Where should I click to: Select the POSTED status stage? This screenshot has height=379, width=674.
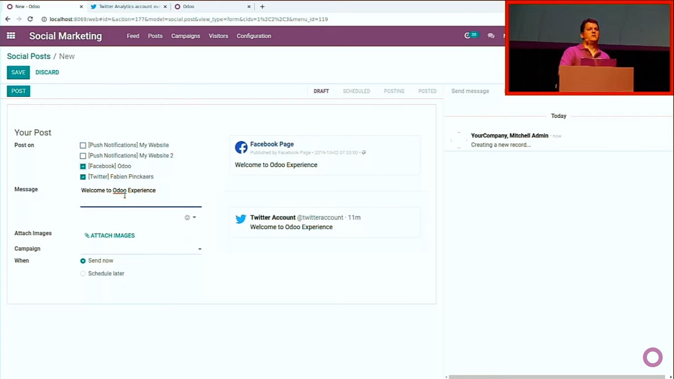coord(427,91)
